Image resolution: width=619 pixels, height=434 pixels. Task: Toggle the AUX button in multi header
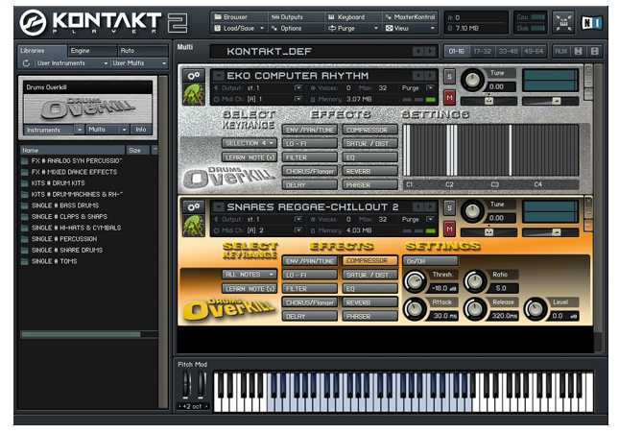coord(560,51)
